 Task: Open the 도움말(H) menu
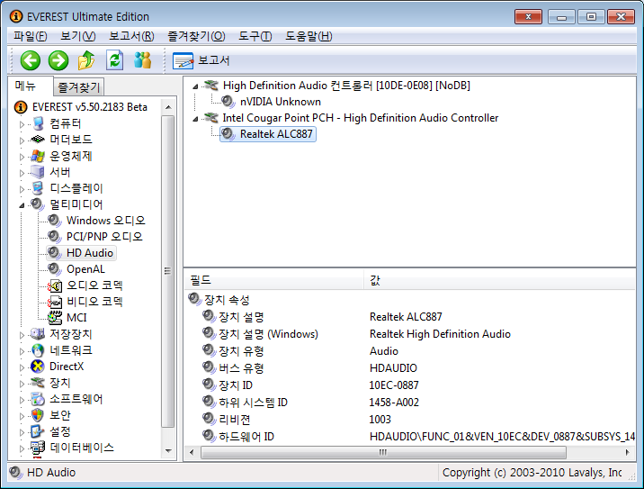[309, 36]
